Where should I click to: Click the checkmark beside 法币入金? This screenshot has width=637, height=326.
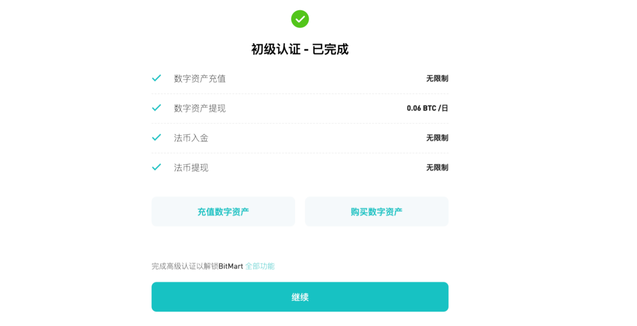pyautogui.click(x=156, y=137)
